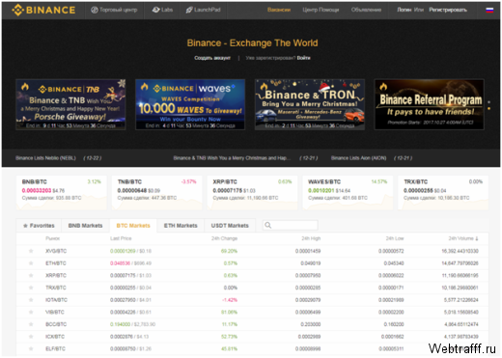Favorite the BCC/BTC row star
Image resolution: width=502 pixels, height=358 pixels.
point(31,324)
